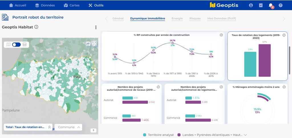This screenshot has width=292, height=138.
Task: Open help with the question mark icon
Action: (x=281, y=5)
